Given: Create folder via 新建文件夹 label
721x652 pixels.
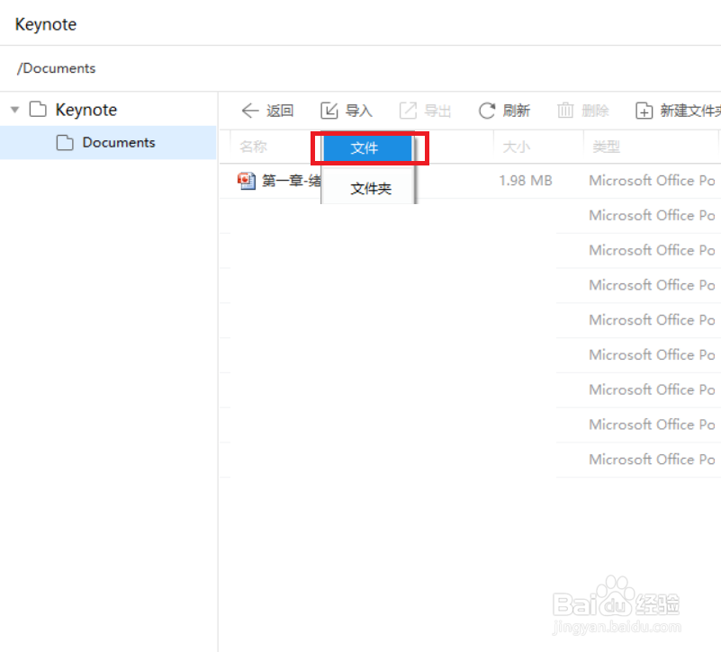Looking at the screenshot, I should pos(690,111).
